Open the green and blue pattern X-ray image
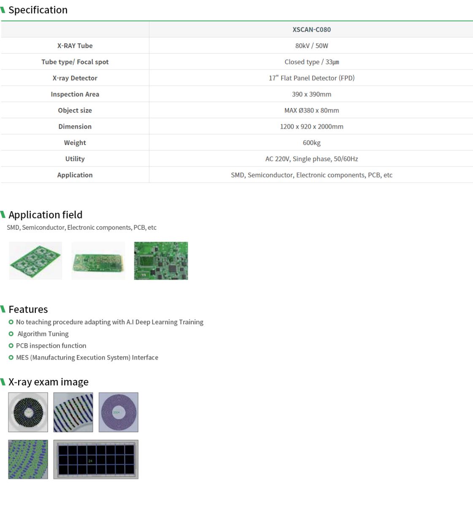473x506 pixels. [x=28, y=459]
